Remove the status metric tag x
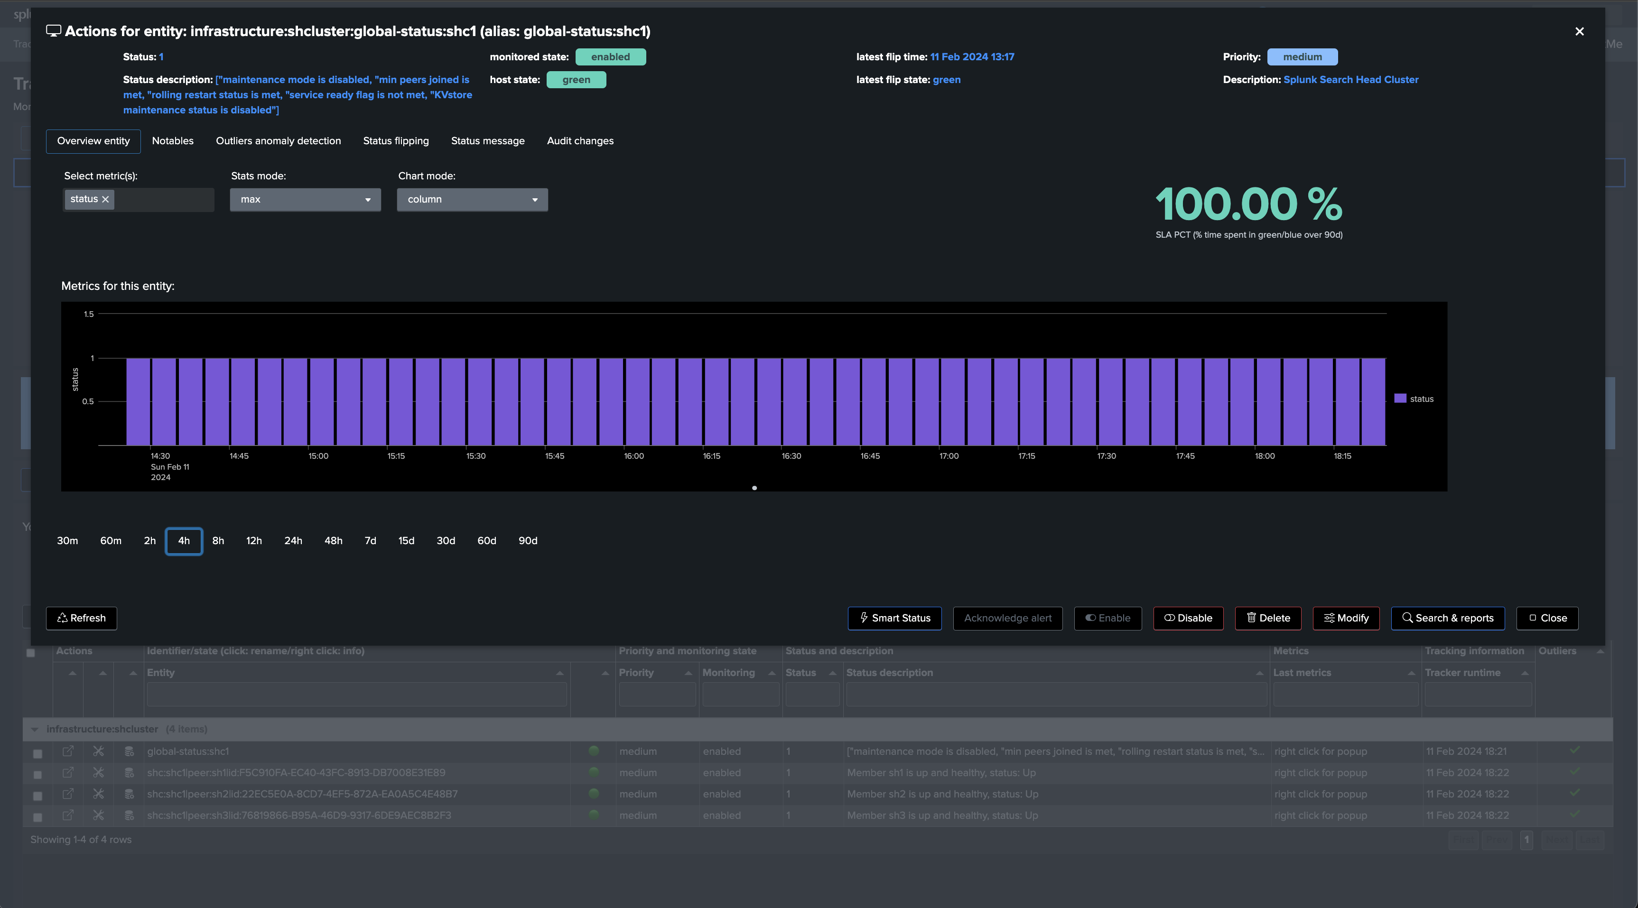This screenshot has height=908, width=1638. click(105, 200)
